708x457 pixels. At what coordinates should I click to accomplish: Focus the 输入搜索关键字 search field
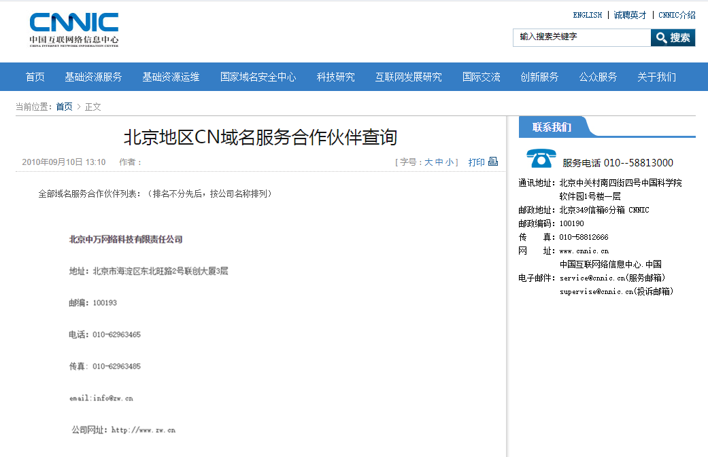(581, 38)
